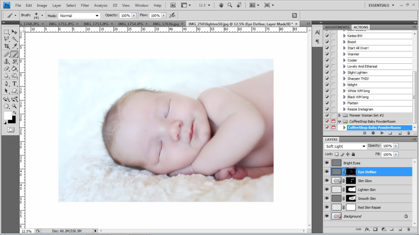Select the Clone Stamp tool
This screenshot has height=235, width=419.
pyautogui.click(x=7, y=61)
